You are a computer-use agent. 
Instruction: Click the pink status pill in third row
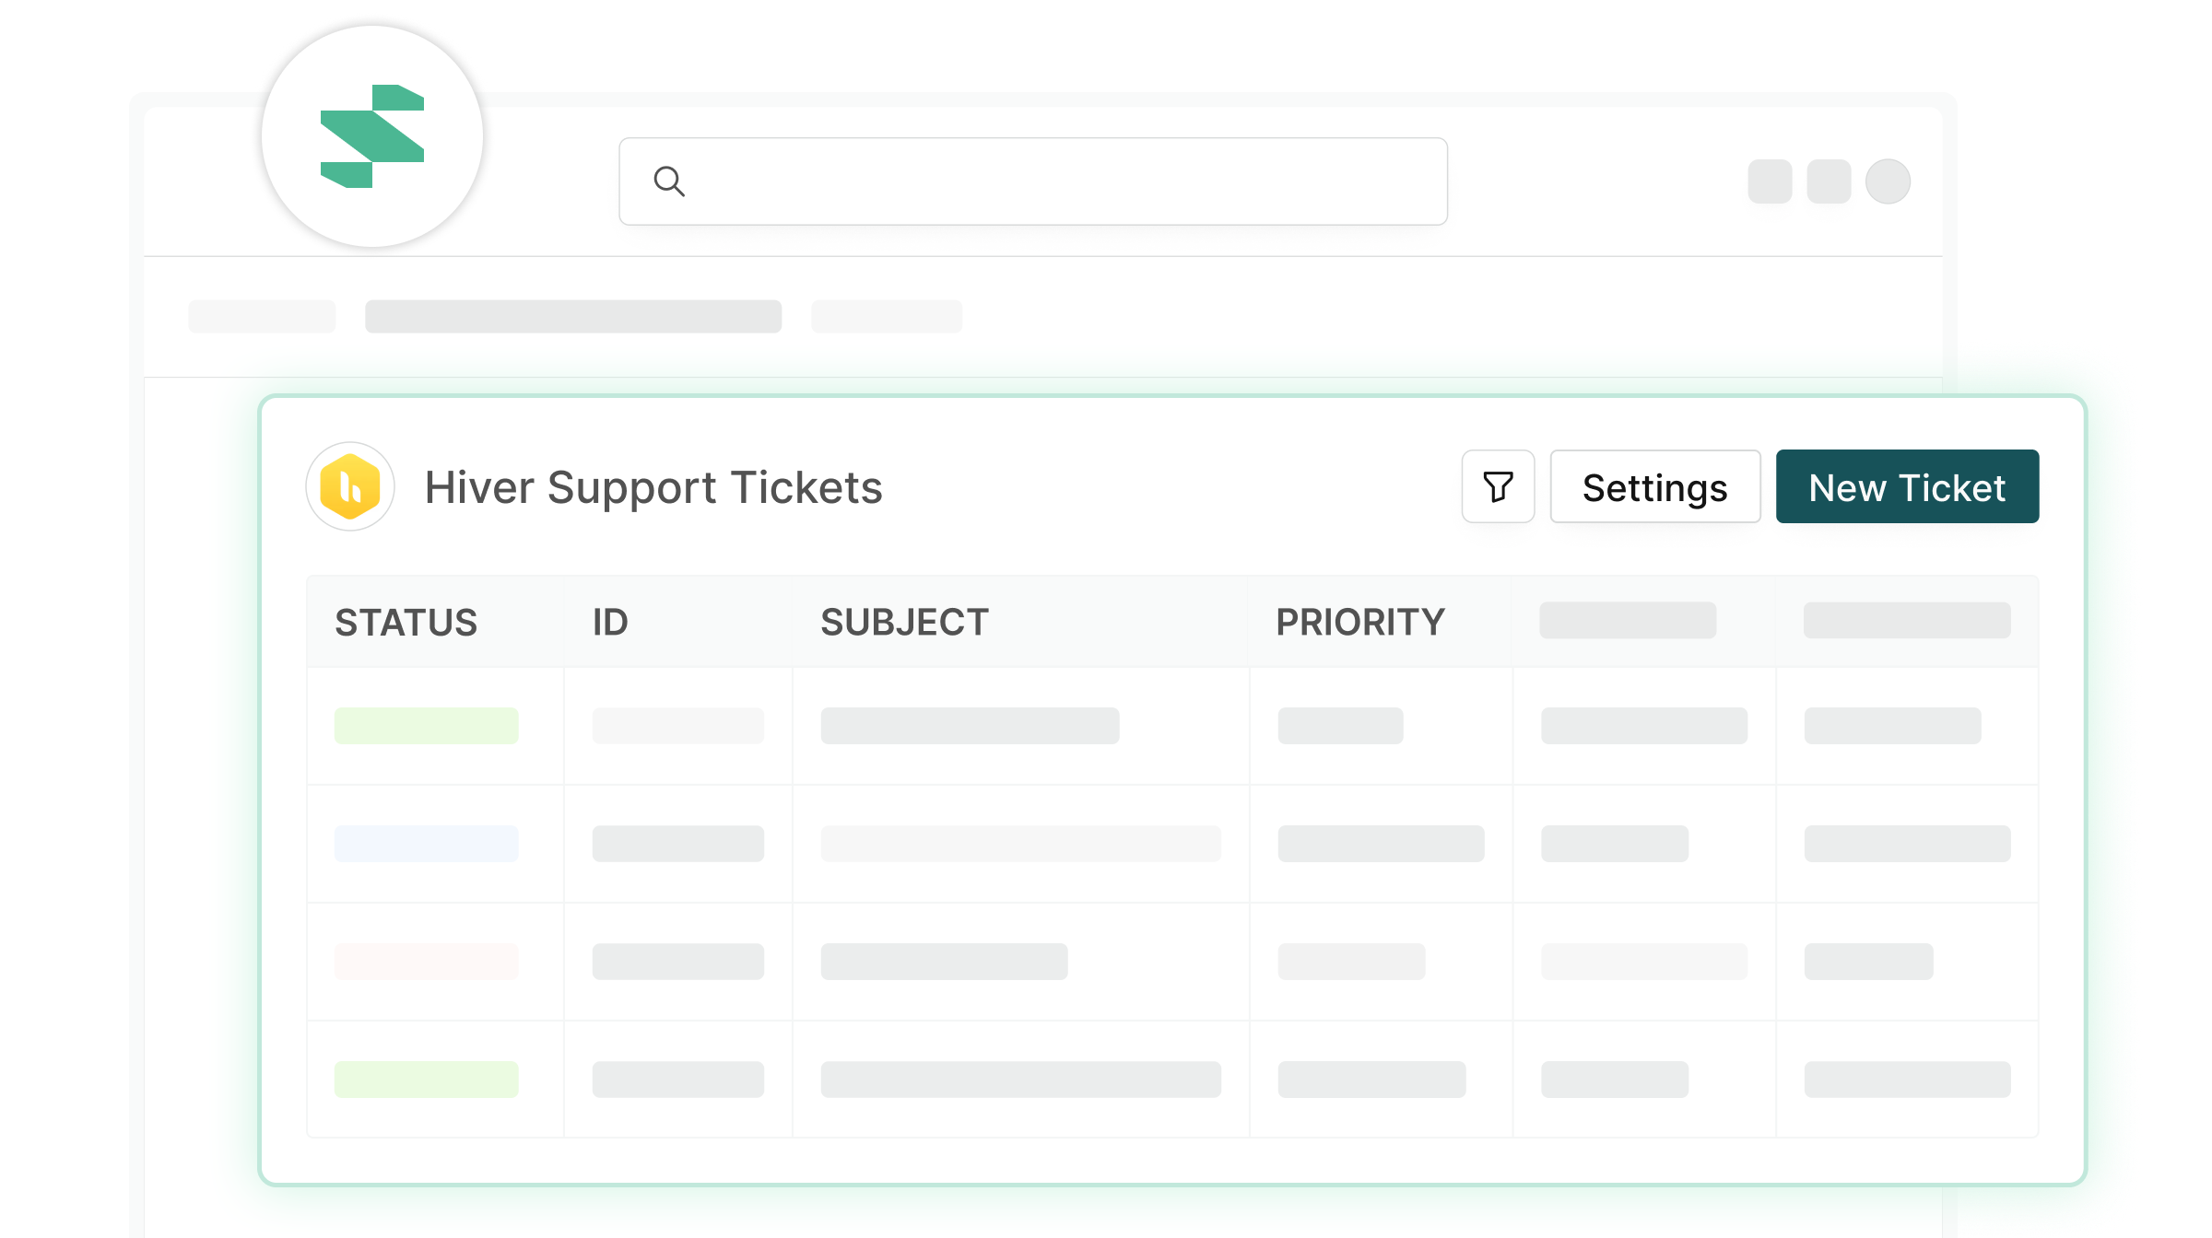tap(426, 962)
